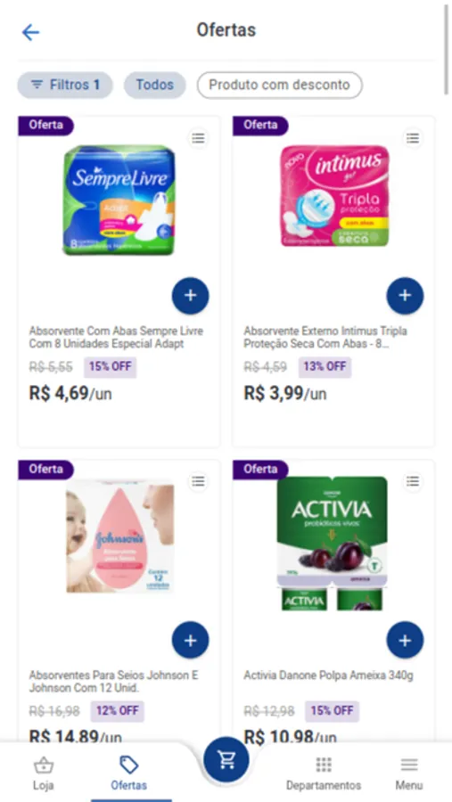This screenshot has height=802, width=452.
Task: Add Sempre Livre absorvente to cart
Action: 191,296
